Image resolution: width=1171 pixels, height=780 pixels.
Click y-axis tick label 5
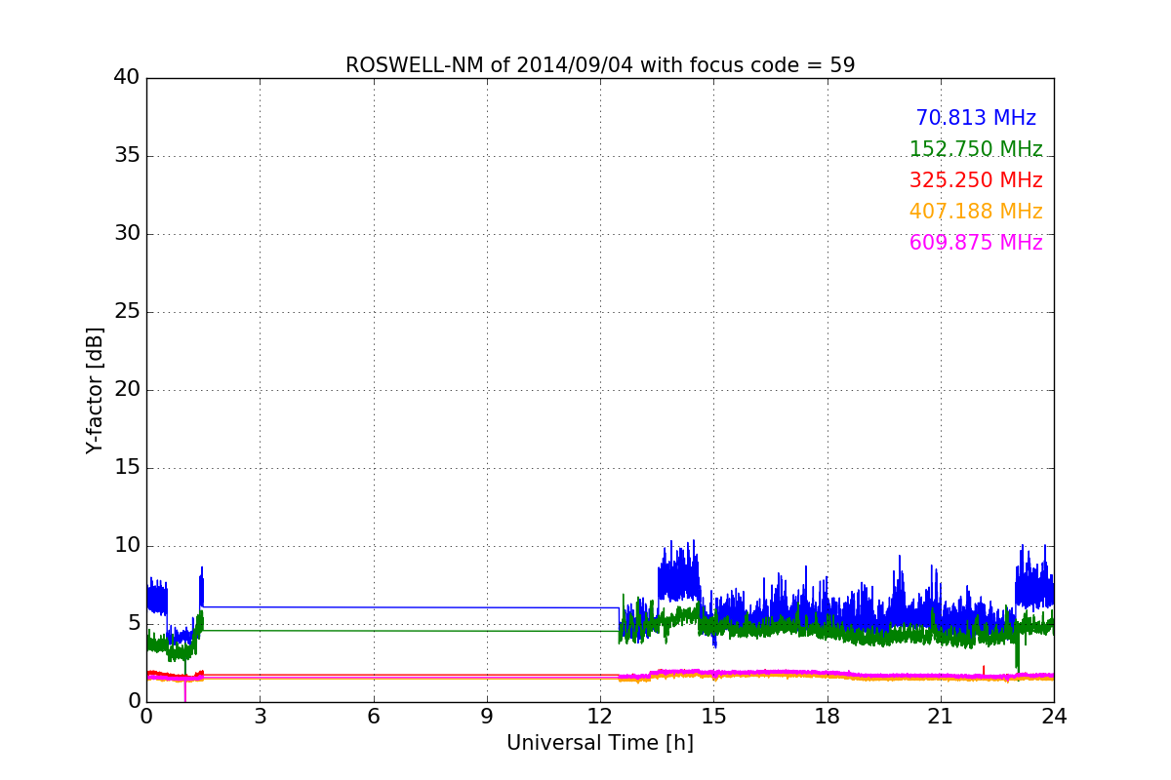pyautogui.click(x=134, y=624)
